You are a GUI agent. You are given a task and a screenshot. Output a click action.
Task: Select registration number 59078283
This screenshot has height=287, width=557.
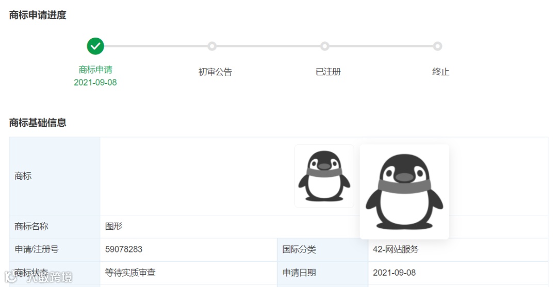(124, 249)
